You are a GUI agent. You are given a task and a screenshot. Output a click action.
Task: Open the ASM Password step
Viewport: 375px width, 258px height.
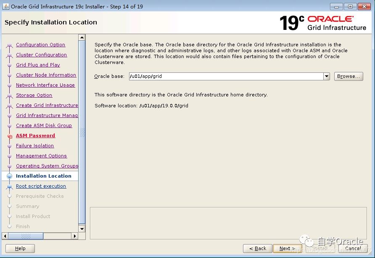click(35, 136)
